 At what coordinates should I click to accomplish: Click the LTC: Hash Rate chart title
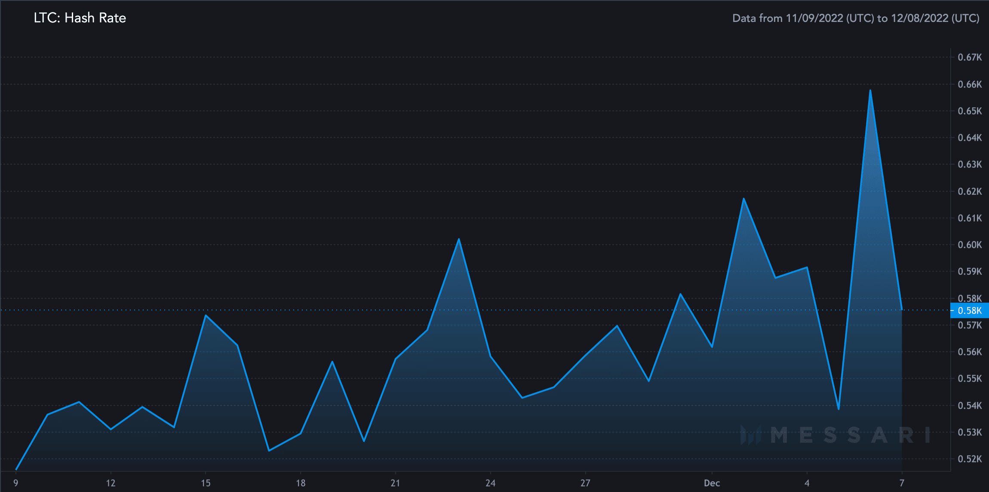(80, 18)
